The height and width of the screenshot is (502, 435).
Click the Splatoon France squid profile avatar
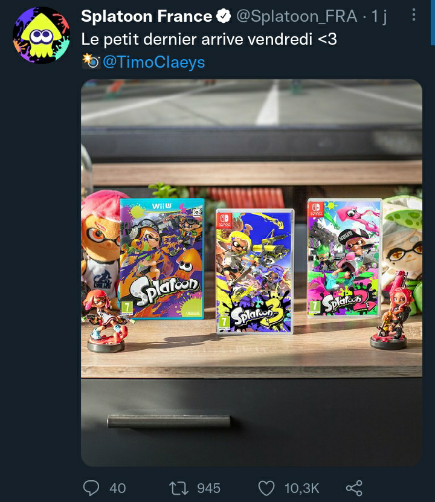[x=41, y=35]
